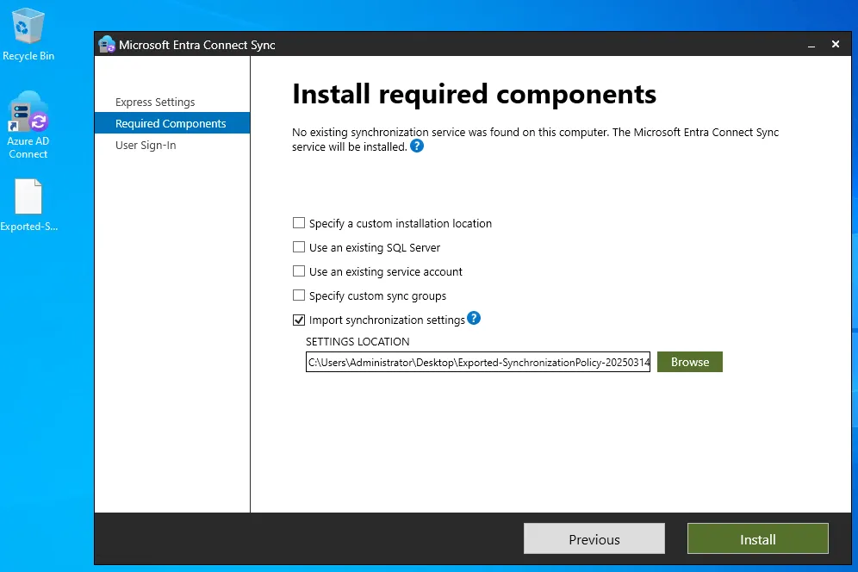Check Specify custom sync groups

[x=299, y=295]
